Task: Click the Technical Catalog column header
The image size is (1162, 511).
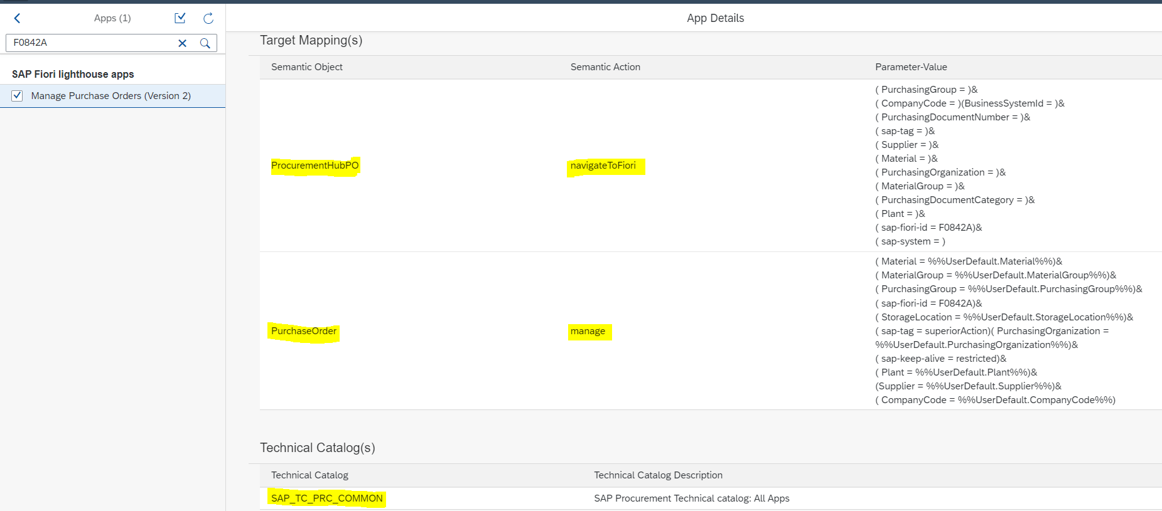Action: (309, 475)
